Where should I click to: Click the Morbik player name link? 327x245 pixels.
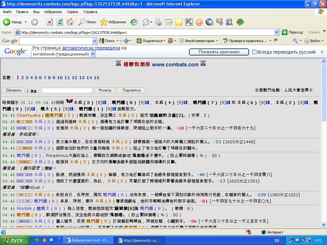coord(24,208)
